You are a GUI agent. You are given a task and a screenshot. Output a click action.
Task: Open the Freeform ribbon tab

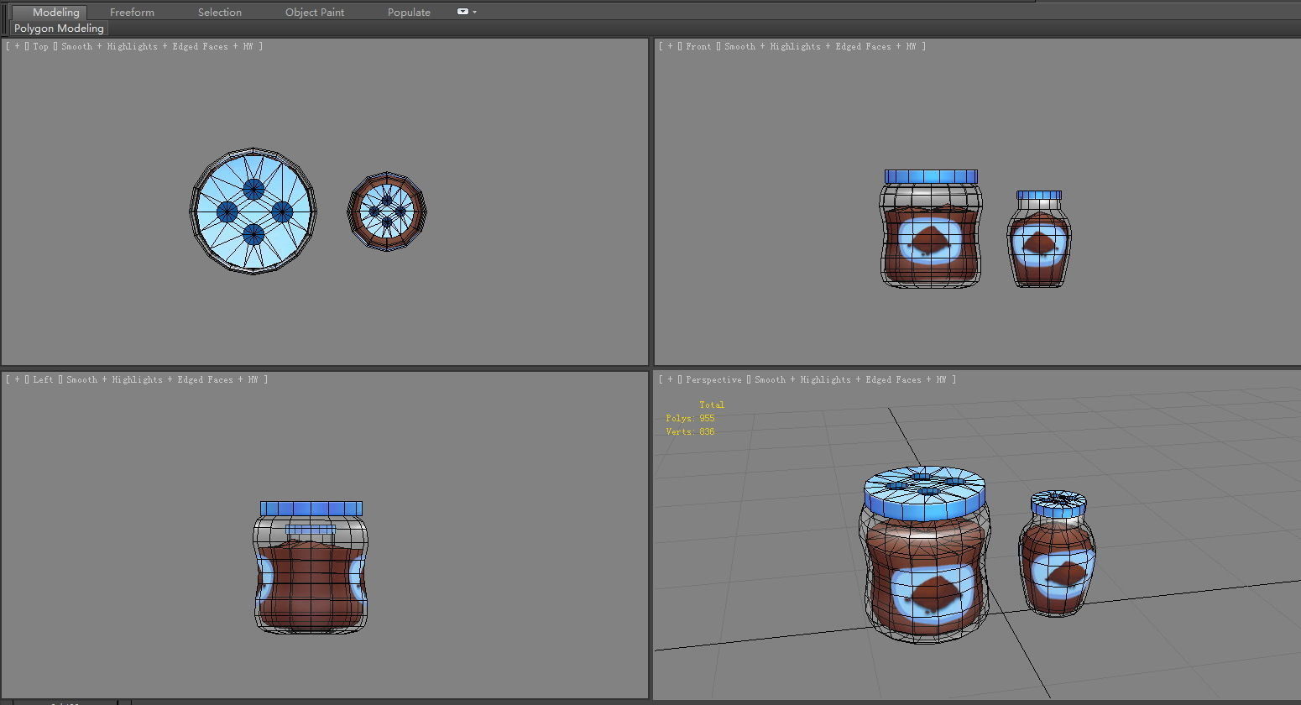point(132,12)
